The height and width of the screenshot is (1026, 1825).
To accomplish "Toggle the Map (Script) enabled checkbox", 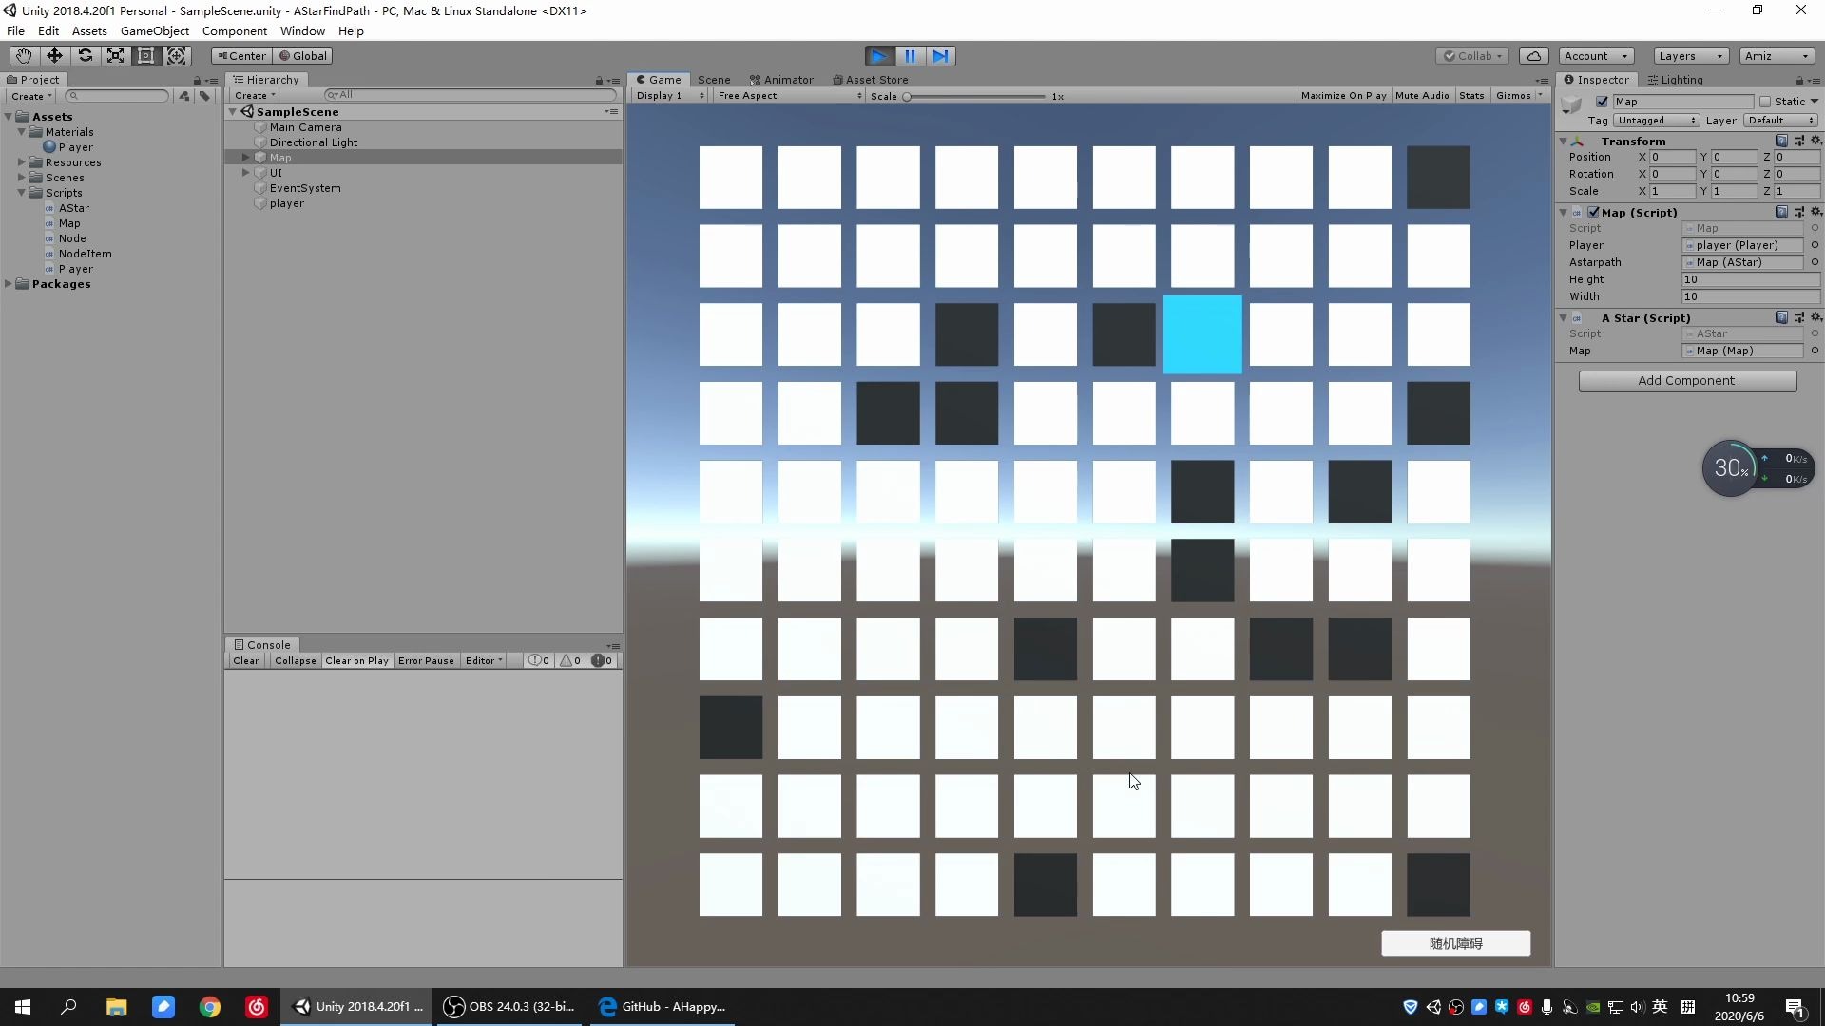I will tap(1594, 213).
